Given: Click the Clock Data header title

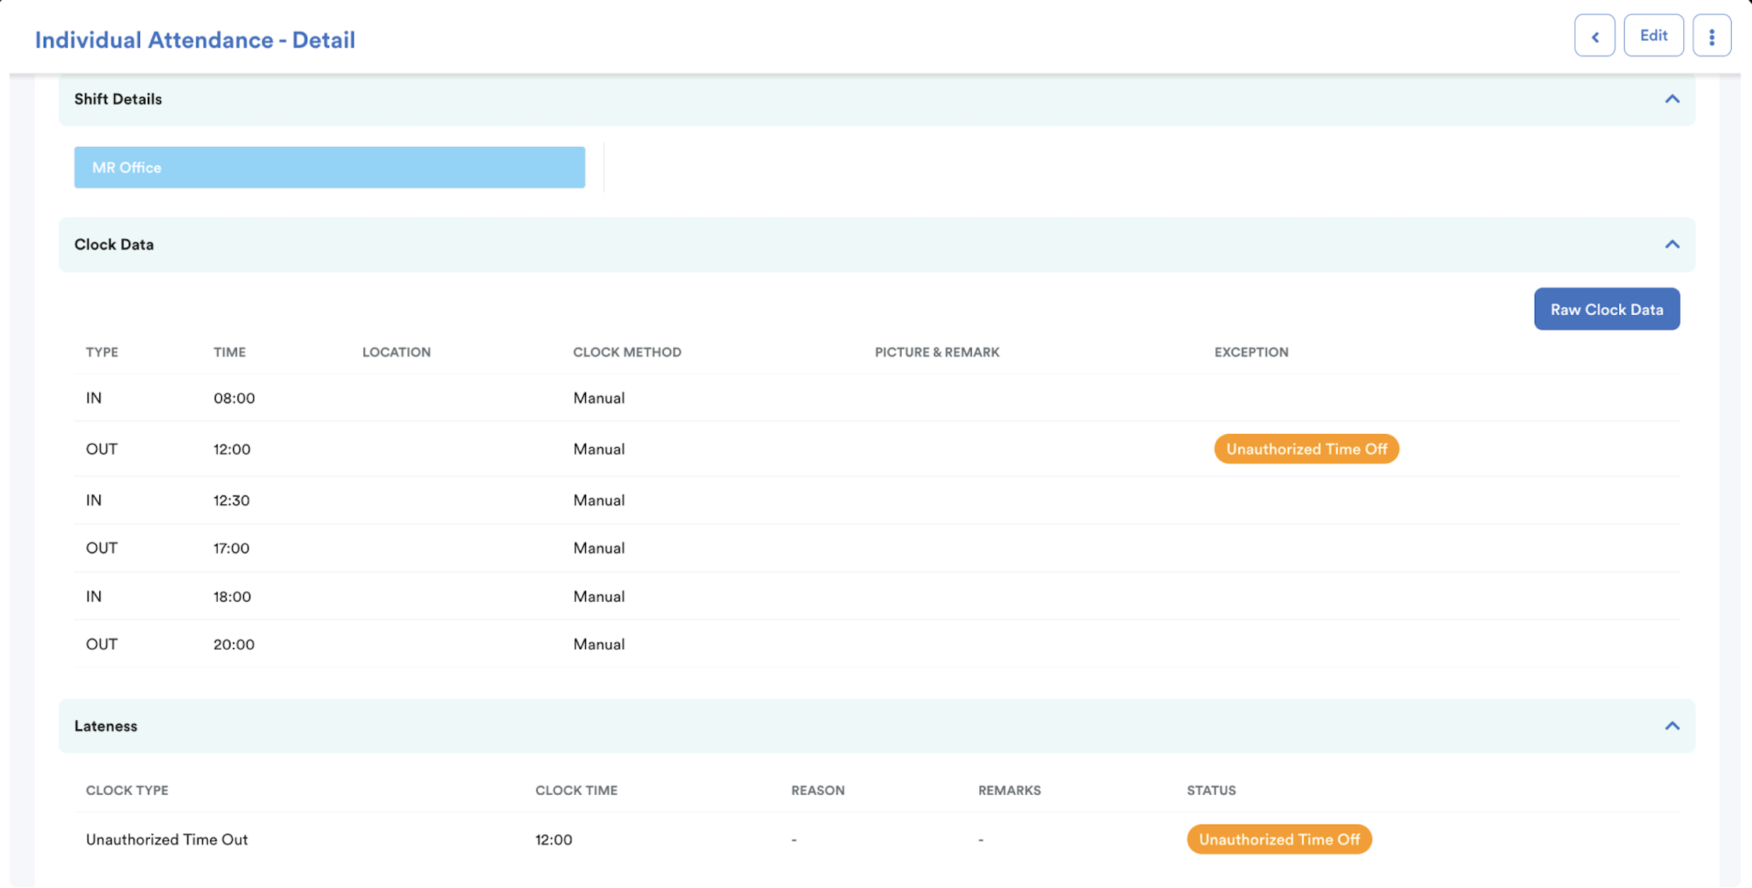Looking at the screenshot, I should point(114,245).
